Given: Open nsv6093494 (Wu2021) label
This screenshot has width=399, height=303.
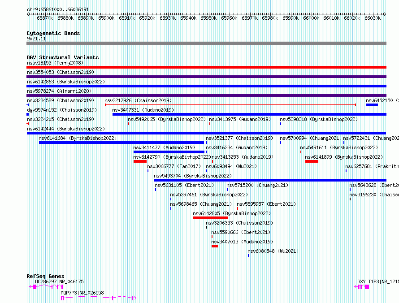Looking at the screenshot, I should 231,166.
